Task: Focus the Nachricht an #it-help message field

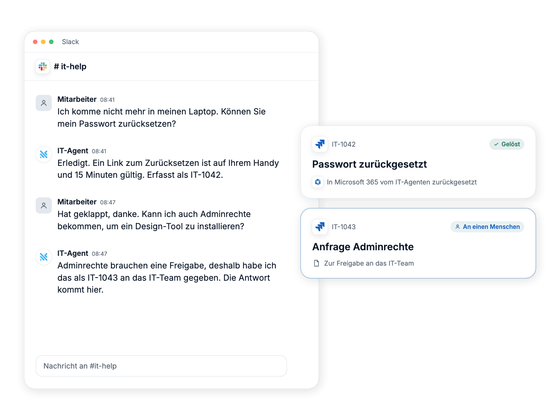Action: [161, 366]
